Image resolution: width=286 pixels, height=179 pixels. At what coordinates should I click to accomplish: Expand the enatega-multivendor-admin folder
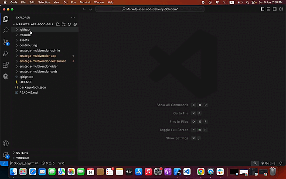coord(39,51)
